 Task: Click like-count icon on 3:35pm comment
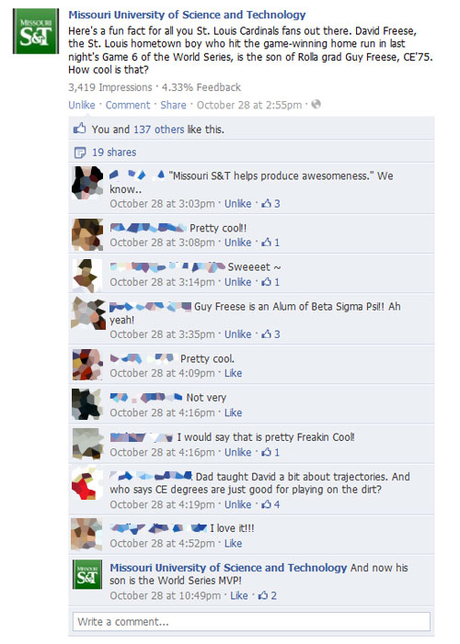(267, 333)
